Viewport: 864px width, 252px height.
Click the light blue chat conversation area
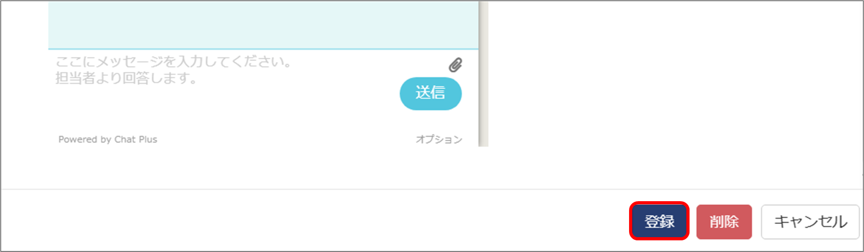coord(263,24)
